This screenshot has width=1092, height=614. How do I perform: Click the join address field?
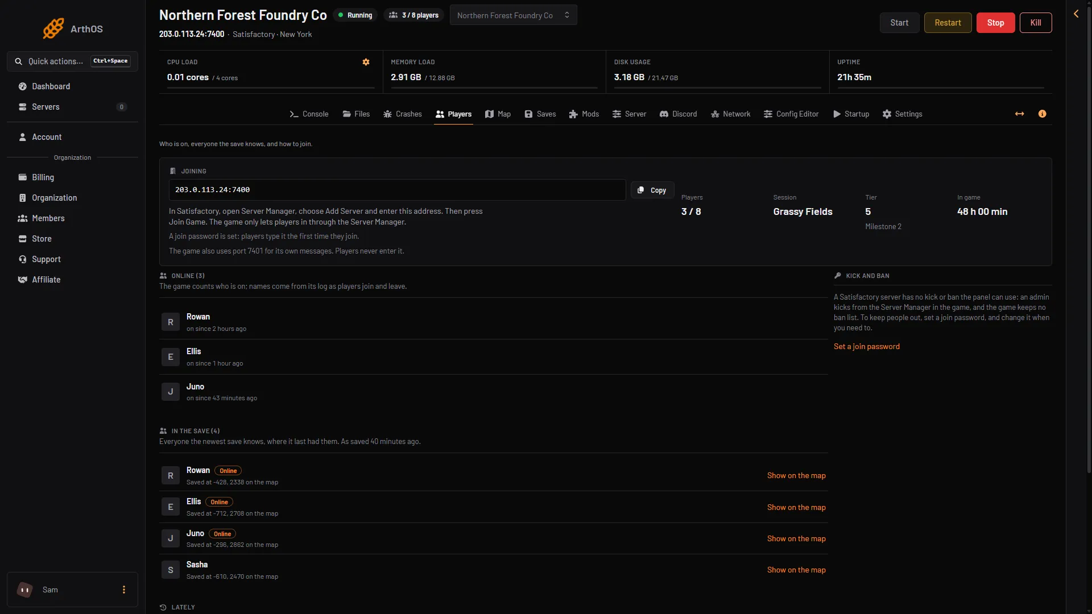pyautogui.click(x=397, y=190)
